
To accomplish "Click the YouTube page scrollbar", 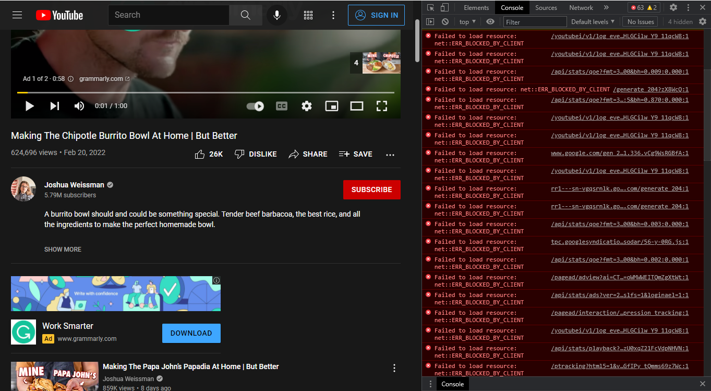I will click(x=417, y=41).
